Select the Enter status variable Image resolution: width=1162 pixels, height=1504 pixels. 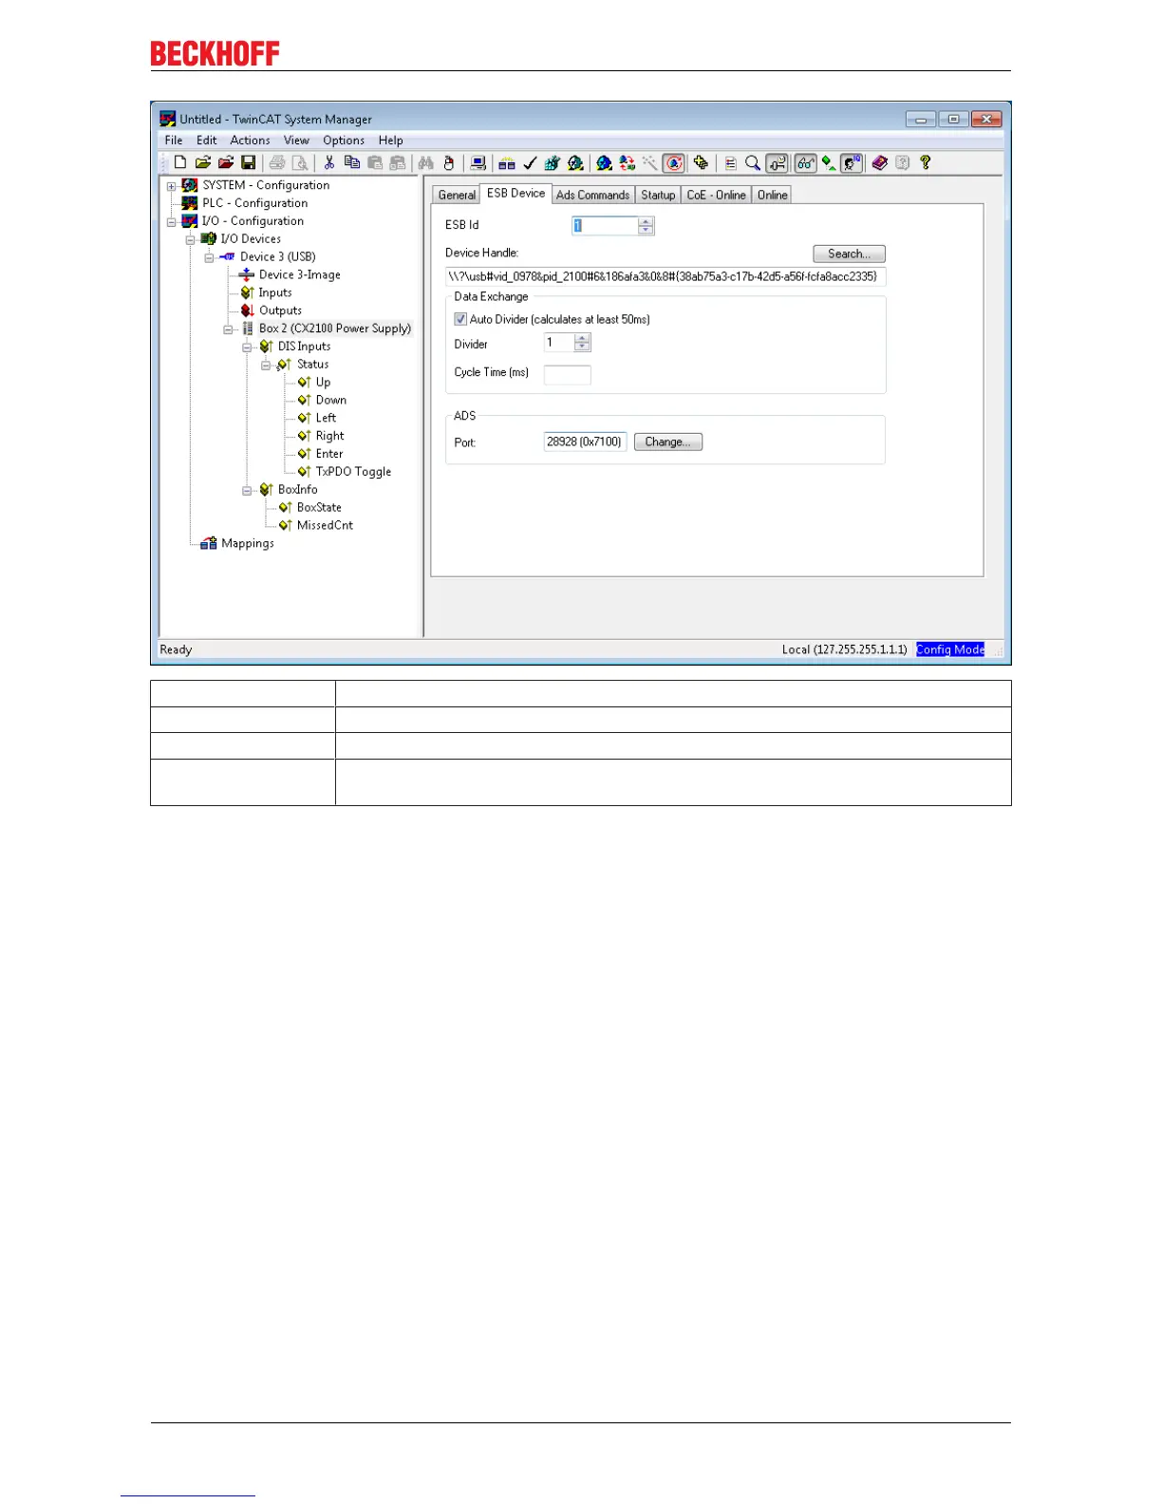(x=329, y=454)
